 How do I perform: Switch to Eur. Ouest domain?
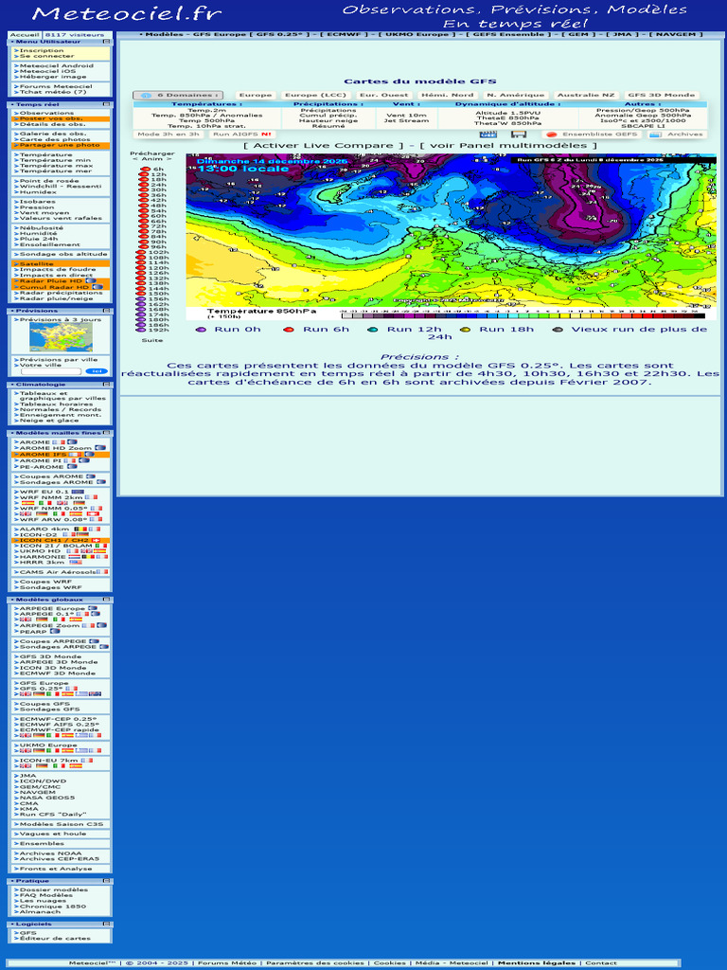tap(384, 96)
